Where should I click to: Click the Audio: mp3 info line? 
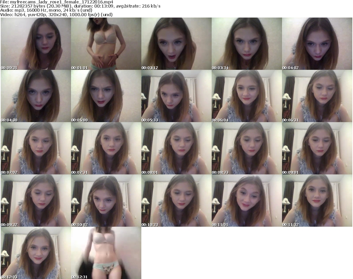pos(46,10)
